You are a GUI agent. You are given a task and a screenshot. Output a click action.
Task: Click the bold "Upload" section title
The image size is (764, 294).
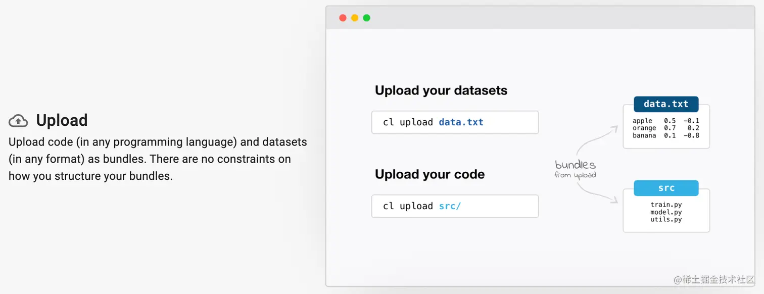click(62, 120)
